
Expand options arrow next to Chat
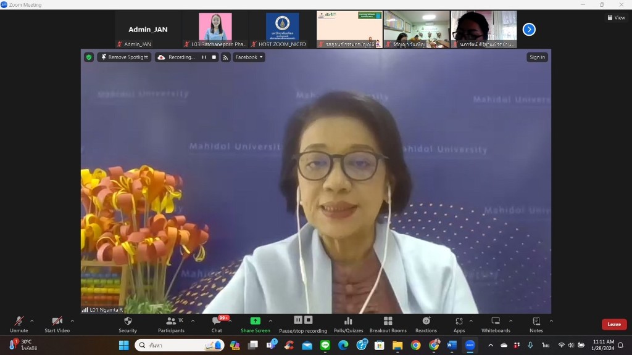(x=230, y=320)
